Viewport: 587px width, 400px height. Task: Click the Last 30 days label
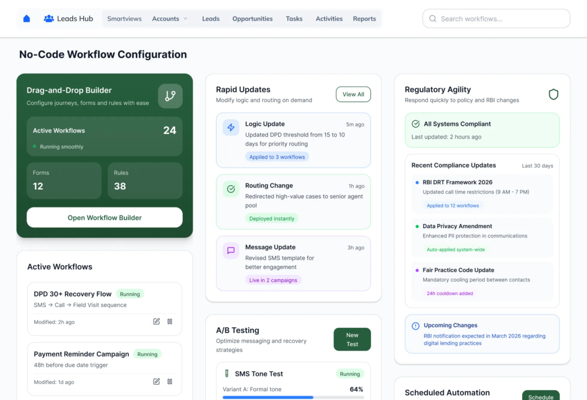pyautogui.click(x=537, y=166)
